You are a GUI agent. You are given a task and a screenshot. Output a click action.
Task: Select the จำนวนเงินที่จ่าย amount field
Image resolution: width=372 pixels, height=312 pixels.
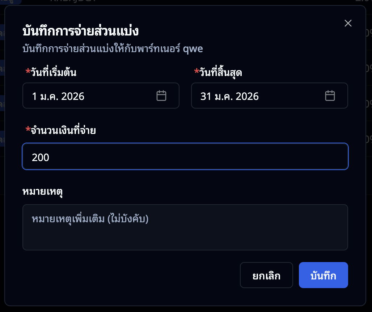click(x=185, y=156)
